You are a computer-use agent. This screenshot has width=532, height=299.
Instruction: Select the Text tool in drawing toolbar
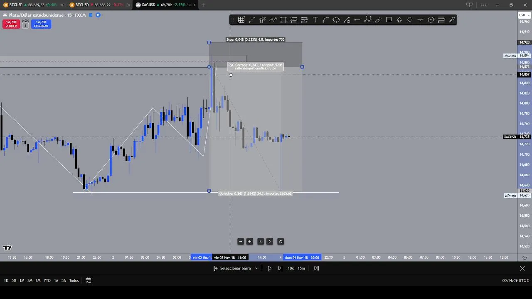pyautogui.click(x=315, y=20)
